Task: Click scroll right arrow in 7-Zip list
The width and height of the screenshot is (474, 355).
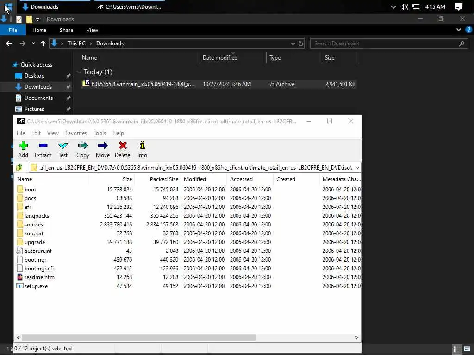Action: 357,337
